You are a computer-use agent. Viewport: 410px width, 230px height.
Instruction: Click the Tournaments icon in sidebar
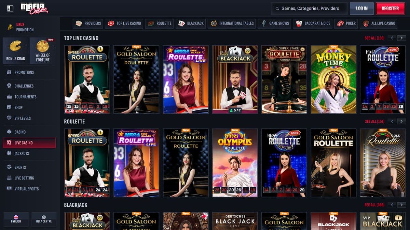pyautogui.click(x=9, y=97)
